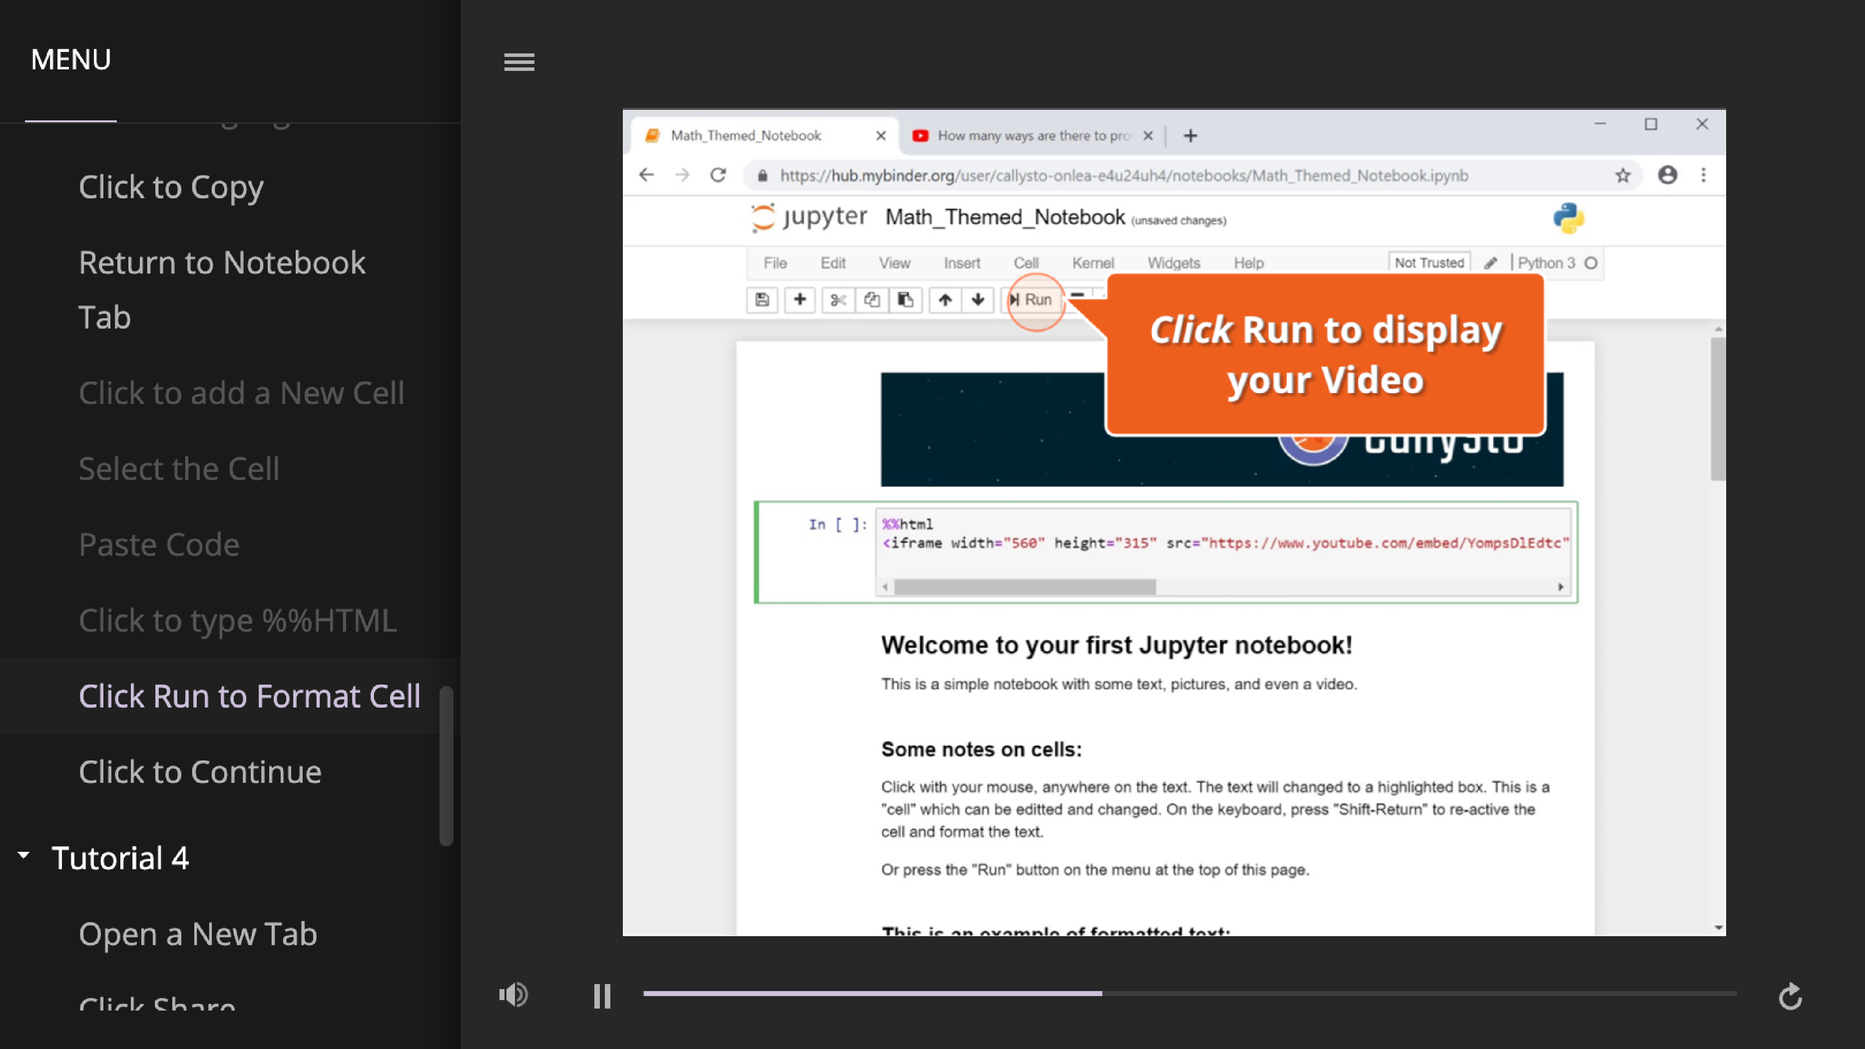The width and height of the screenshot is (1865, 1049).
Task: Click the tutorial progress bar
Action: click(1190, 994)
